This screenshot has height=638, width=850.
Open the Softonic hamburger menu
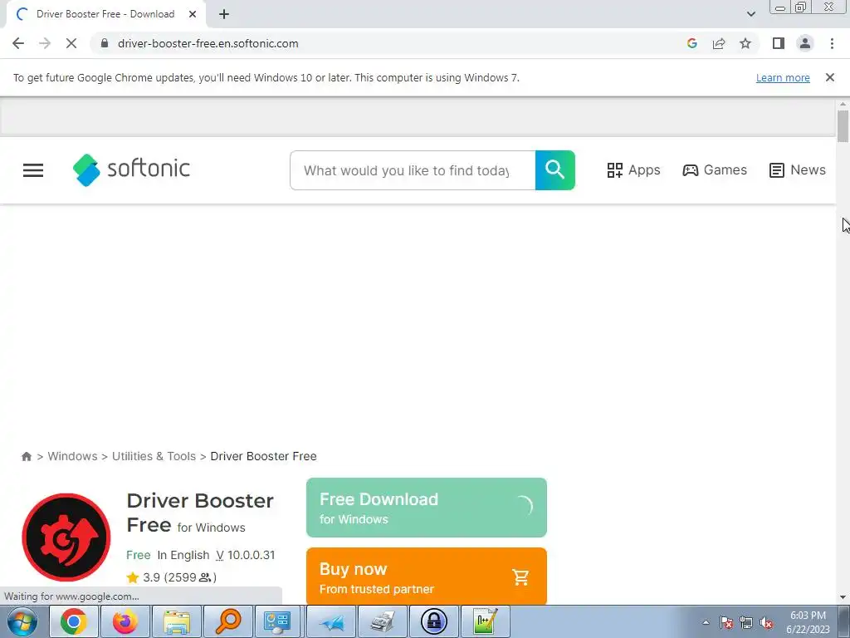[x=33, y=170]
